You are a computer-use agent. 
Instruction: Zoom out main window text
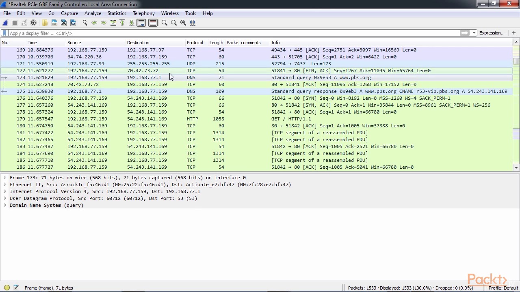click(174, 23)
